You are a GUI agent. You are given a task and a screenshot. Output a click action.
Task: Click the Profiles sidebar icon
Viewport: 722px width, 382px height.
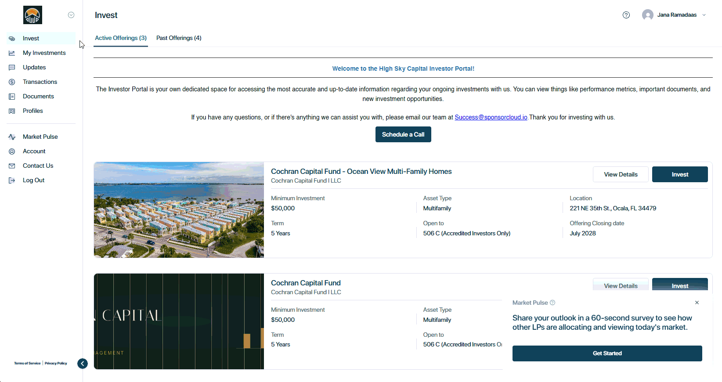click(12, 111)
